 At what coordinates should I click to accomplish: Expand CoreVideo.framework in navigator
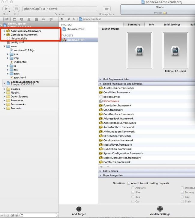tap(4, 35)
